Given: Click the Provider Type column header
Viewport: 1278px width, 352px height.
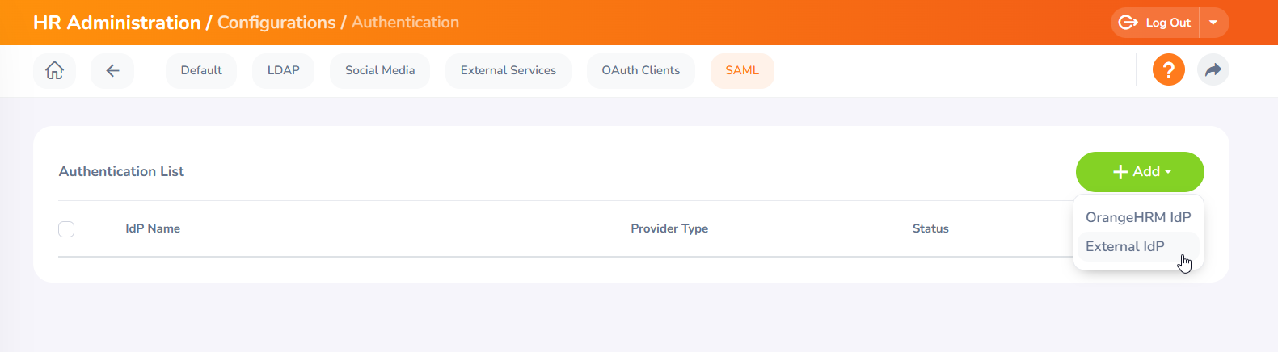Looking at the screenshot, I should (x=669, y=229).
